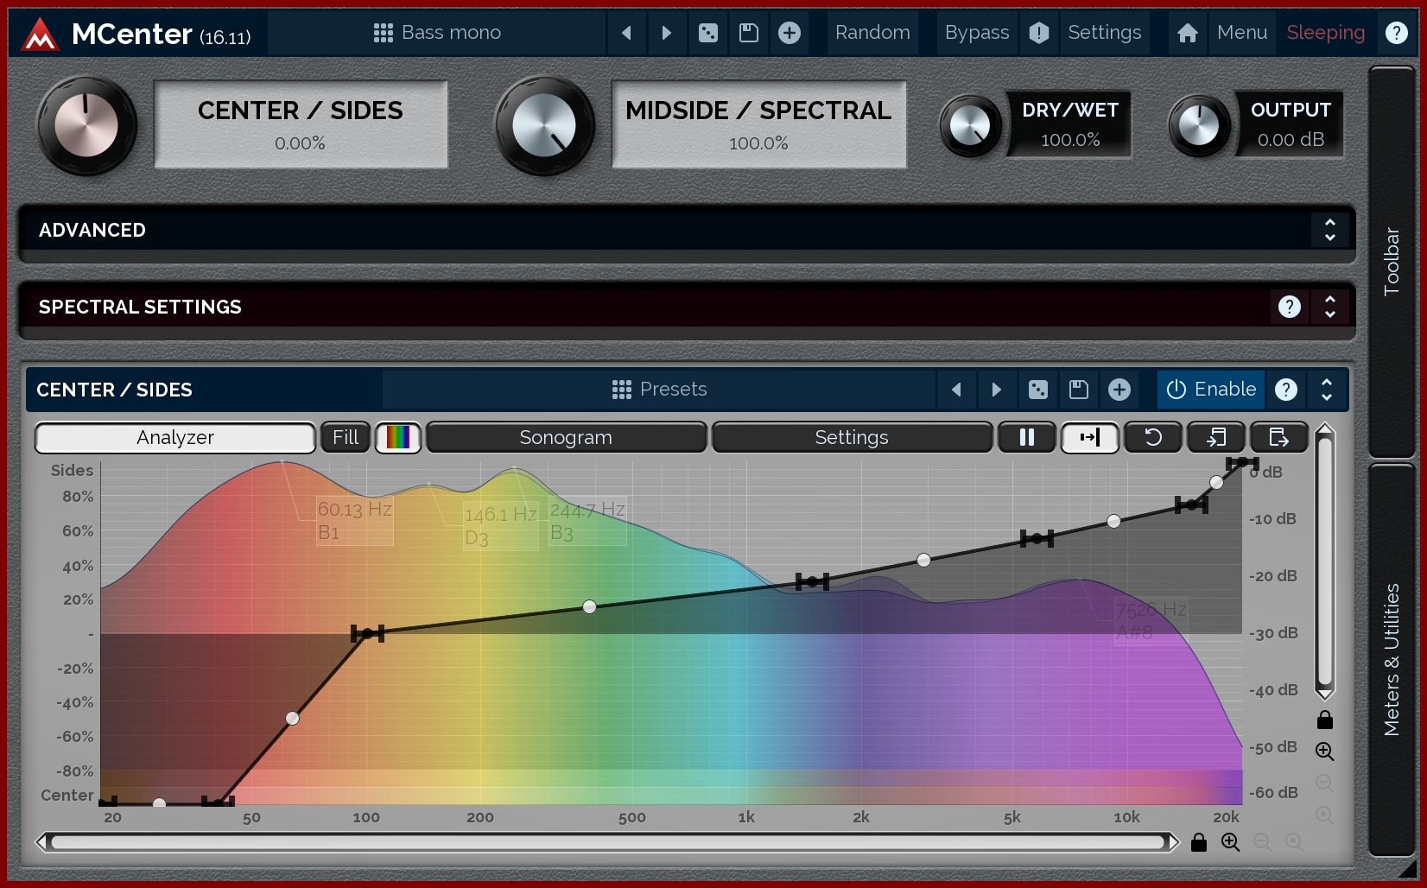1427x888 pixels.
Task: Open the Menu
Action: point(1241,33)
